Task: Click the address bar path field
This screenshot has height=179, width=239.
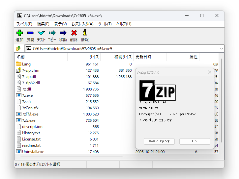Action: click(x=125, y=49)
